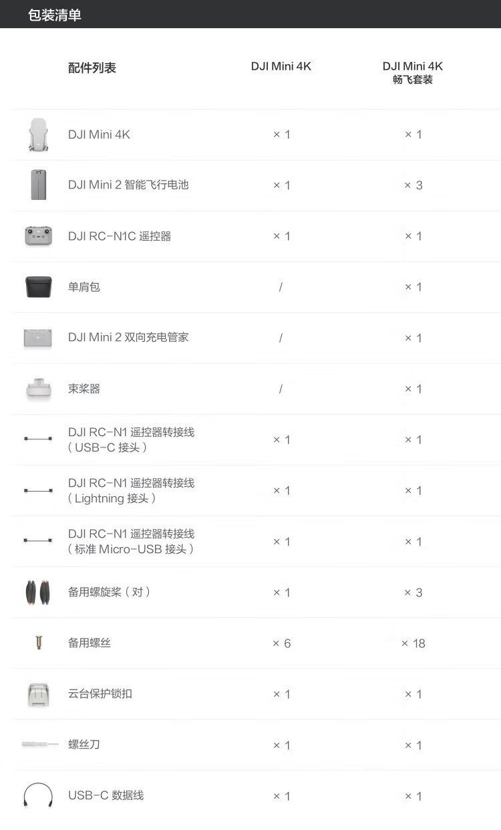Click the 配件列表 heading
The width and height of the screenshot is (501, 830).
point(92,68)
